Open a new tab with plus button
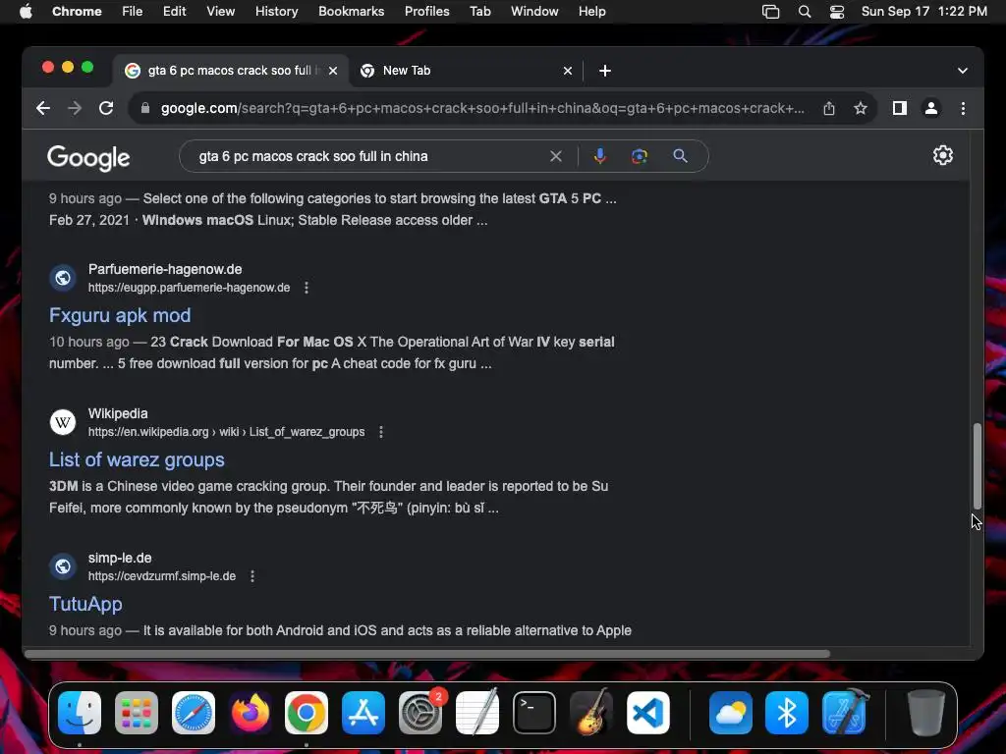Screen dimensions: 1006x754 point(605,71)
